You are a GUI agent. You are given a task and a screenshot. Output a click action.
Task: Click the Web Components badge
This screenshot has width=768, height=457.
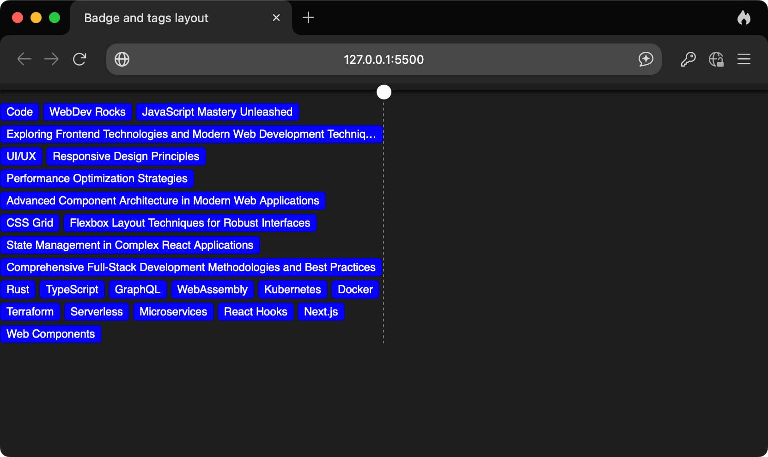51,334
